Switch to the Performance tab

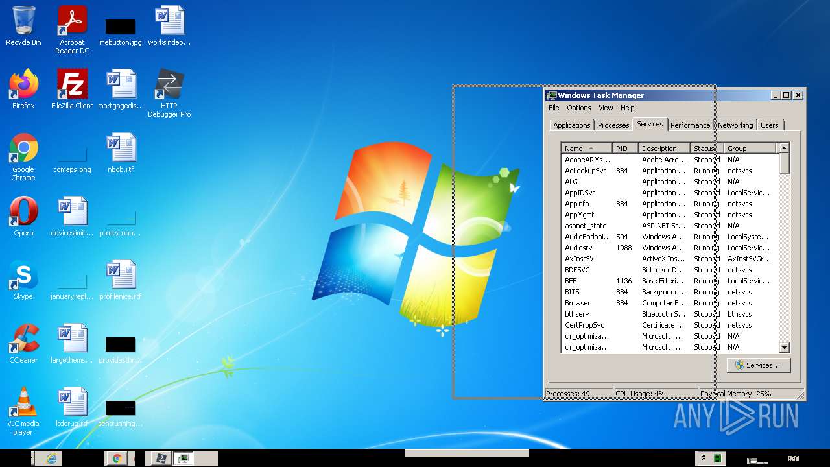(690, 125)
